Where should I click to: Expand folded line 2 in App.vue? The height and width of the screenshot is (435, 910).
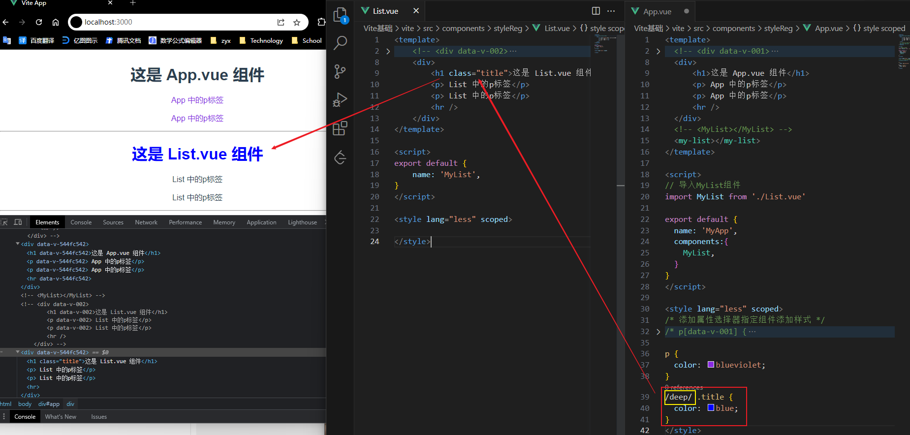(x=658, y=51)
